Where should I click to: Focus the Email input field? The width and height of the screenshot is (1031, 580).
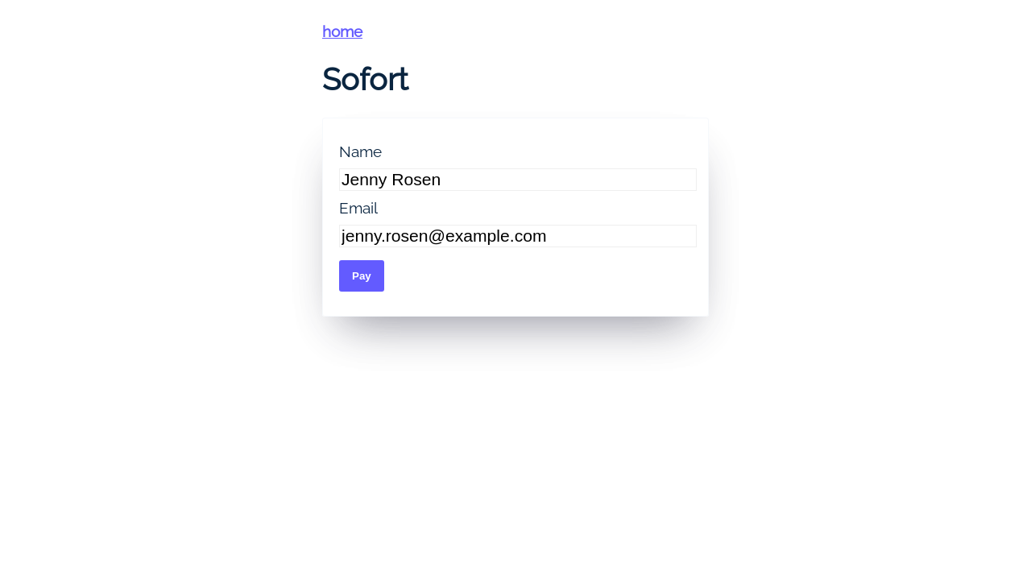coord(517,236)
